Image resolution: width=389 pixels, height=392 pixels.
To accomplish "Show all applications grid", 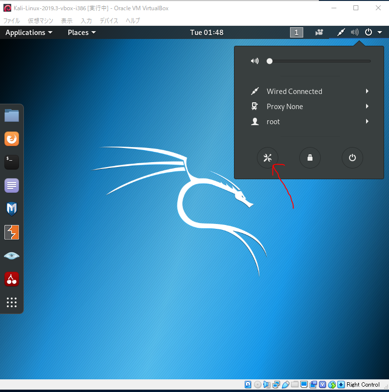I will tap(12, 302).
